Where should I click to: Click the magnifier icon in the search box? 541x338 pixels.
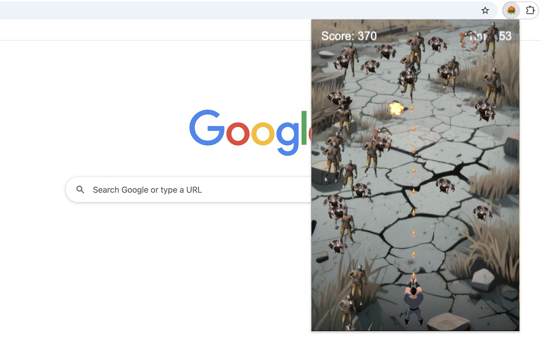(80, 190)
